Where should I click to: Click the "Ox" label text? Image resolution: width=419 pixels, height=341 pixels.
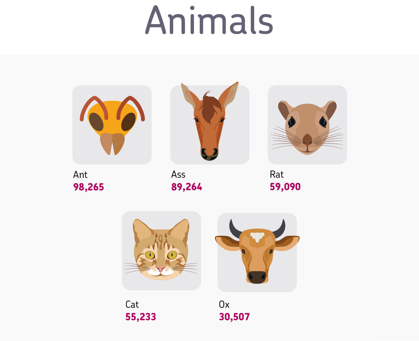(x=224, y=304)
